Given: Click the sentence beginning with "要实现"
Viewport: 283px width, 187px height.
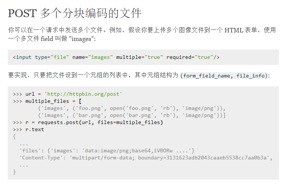Looking at the screenshot, I should pos(93,76).
